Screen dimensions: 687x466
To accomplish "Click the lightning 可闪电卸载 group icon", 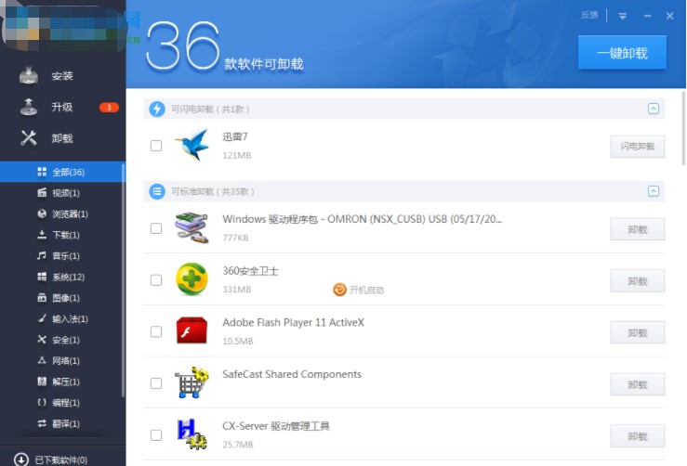I will 157,109.
